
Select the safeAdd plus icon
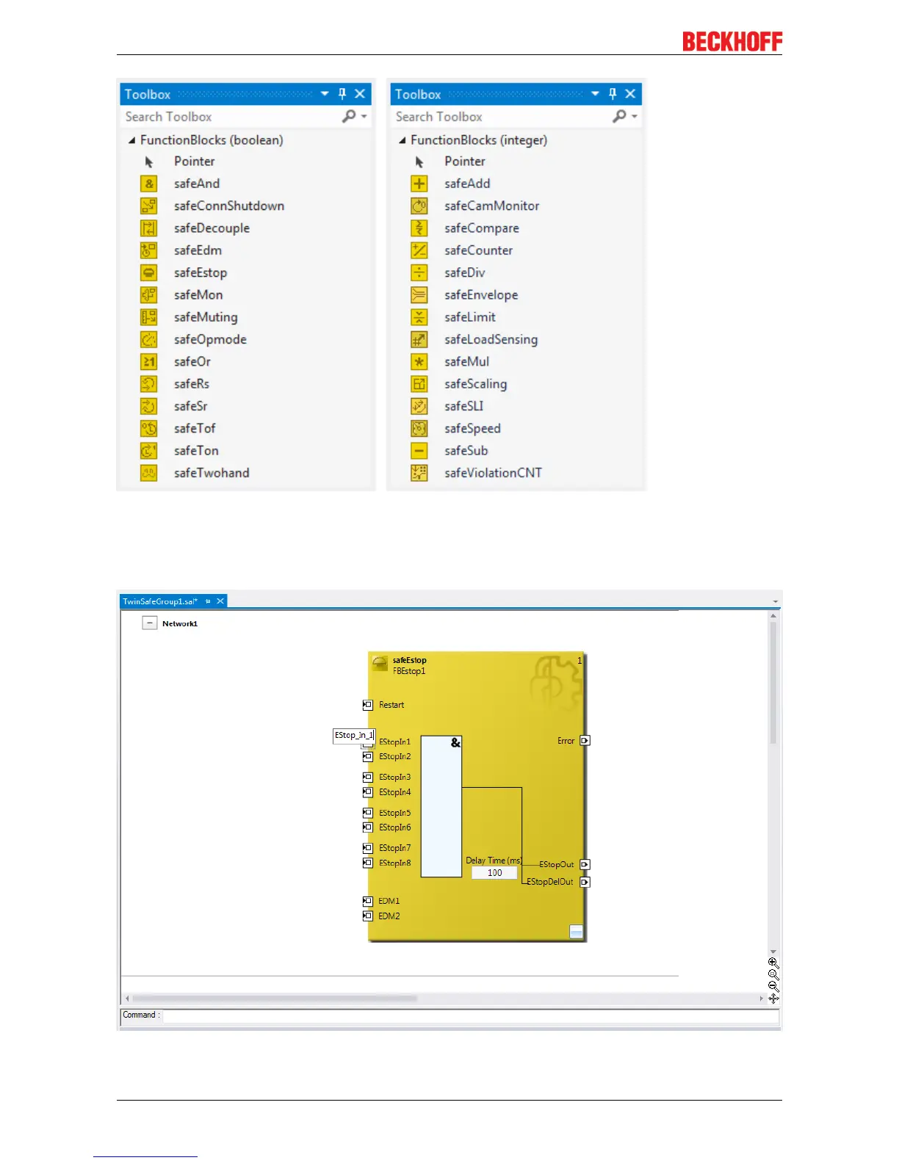[419, 184]
